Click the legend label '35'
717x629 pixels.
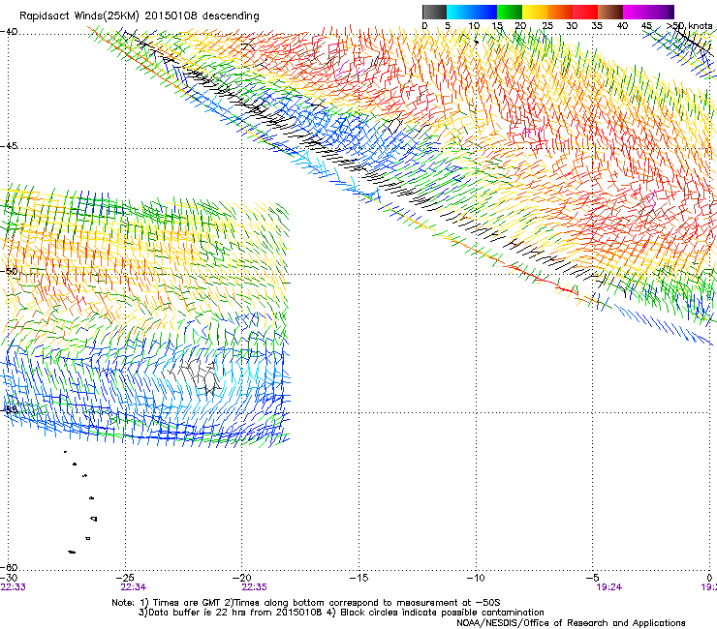tap(597, 25)
